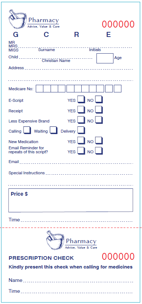
Task: Tick New Medication YES checkbox
Action: click(x=81, y=141)
